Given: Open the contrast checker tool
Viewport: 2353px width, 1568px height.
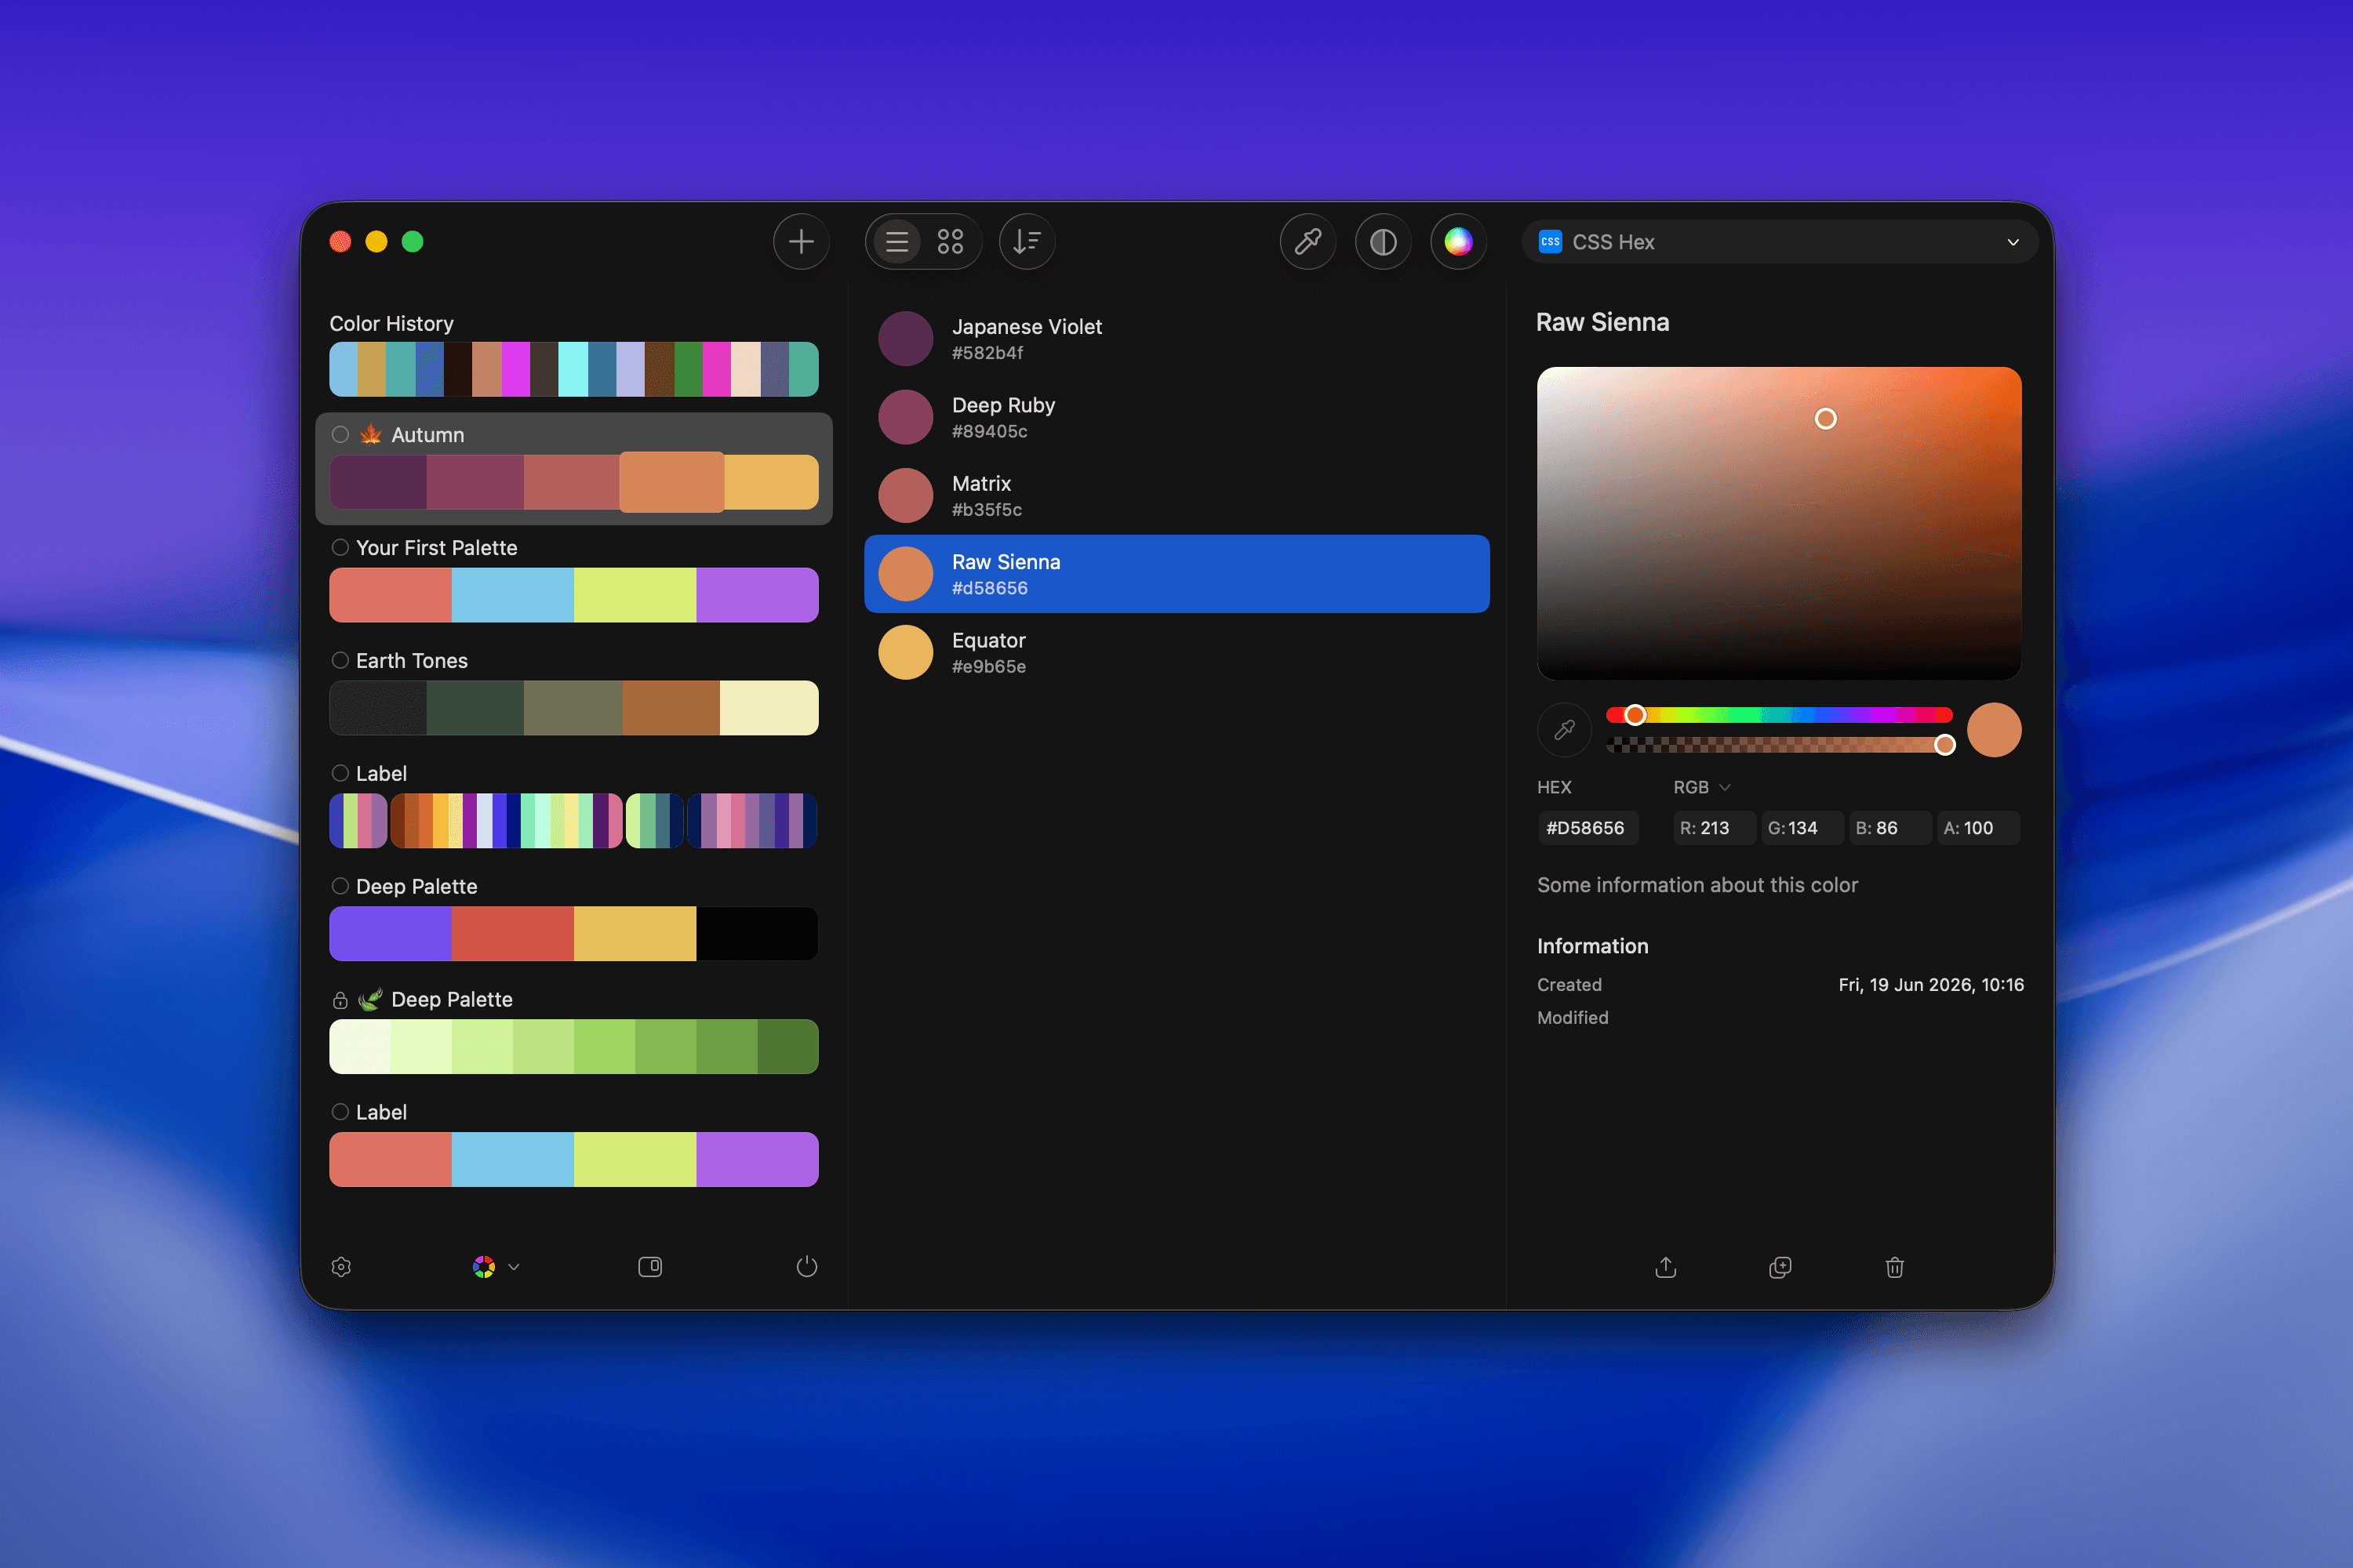Looking at the screenshot, I should click(1383, 241).
